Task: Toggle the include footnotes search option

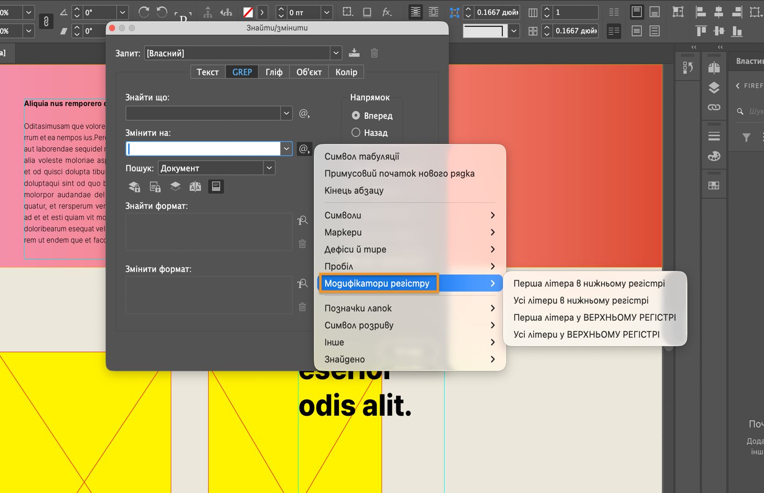Action: [216, 187]
